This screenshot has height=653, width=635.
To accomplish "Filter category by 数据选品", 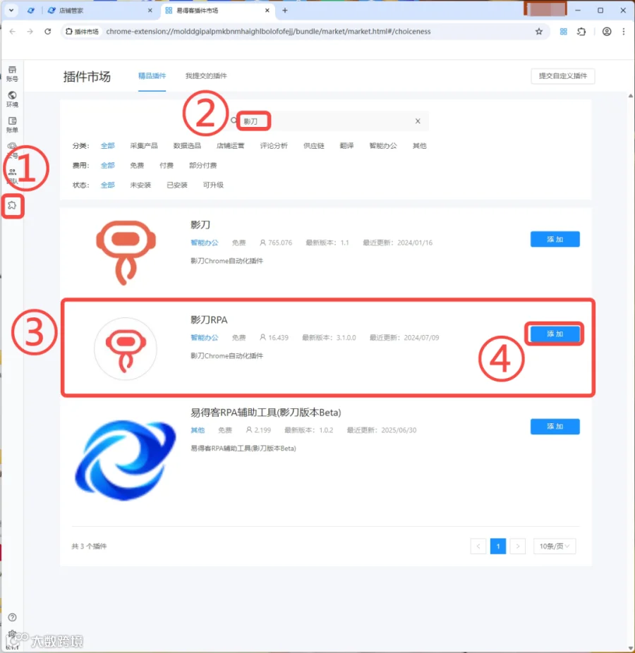I will pos(187,146).
